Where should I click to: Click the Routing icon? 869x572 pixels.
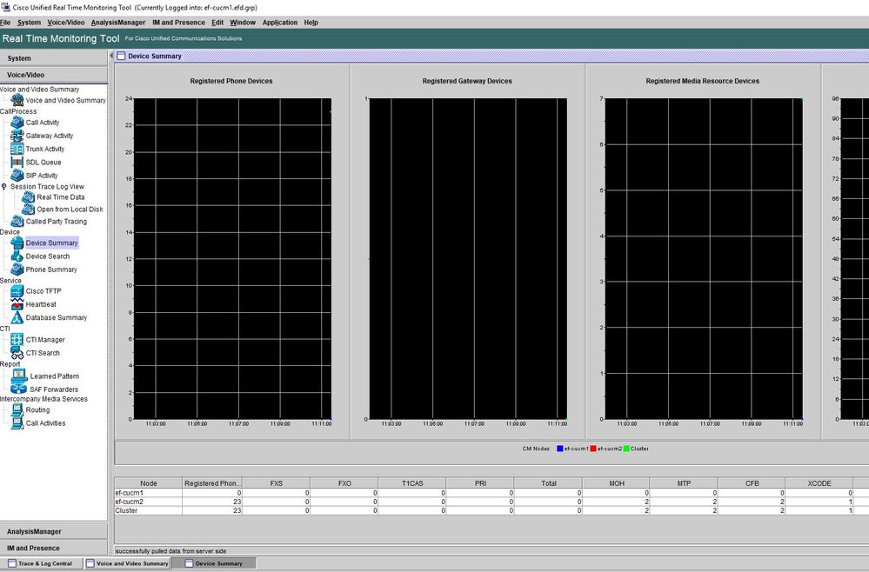pyautogui.click(x=17, y=409)
